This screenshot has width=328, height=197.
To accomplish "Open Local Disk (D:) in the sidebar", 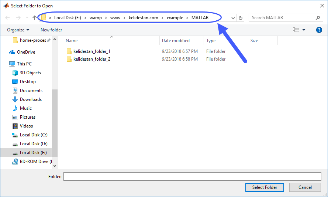I will [34, 144].
